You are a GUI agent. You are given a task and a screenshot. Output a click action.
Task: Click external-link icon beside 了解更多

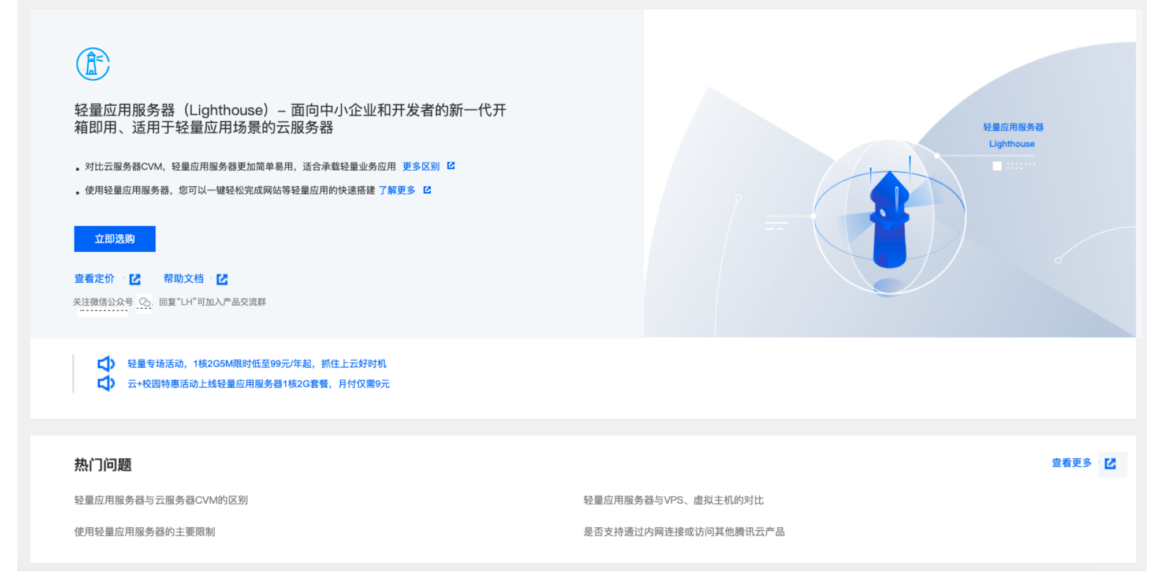(x=427, y=190)
